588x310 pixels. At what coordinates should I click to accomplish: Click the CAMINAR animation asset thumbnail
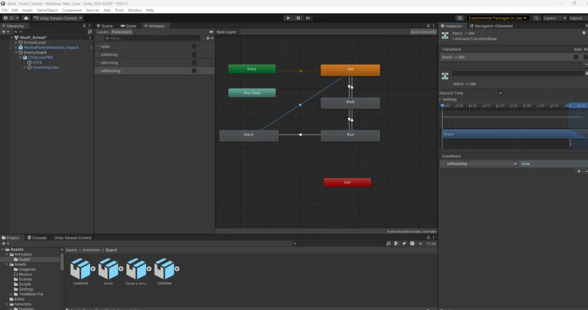pyautogui.click(x=80, y=269)
